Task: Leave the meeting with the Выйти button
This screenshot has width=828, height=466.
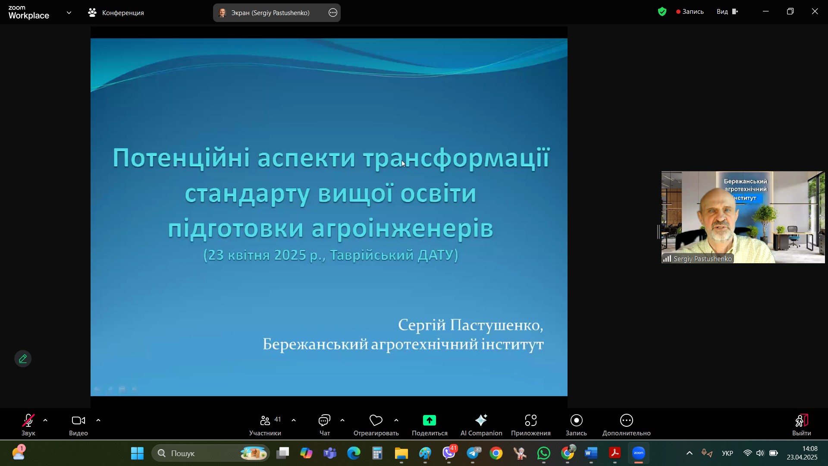Action: (802, 425)
